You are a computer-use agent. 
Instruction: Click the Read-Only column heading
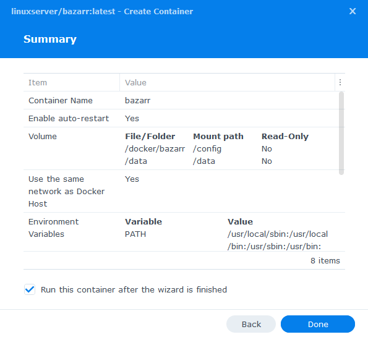point(285,137)
